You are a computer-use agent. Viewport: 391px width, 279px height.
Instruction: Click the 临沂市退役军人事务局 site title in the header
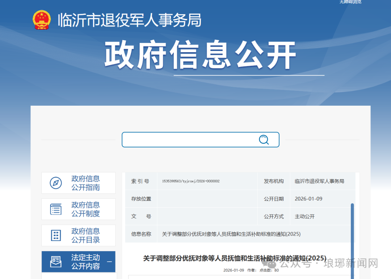tap(129, 20)
